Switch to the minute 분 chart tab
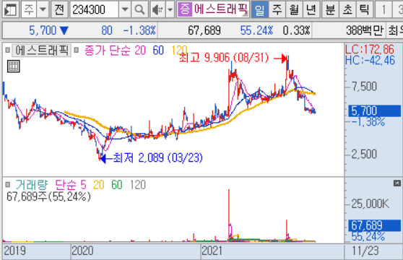This screenshot has width=403, height=260. click(x=330, y=10)
